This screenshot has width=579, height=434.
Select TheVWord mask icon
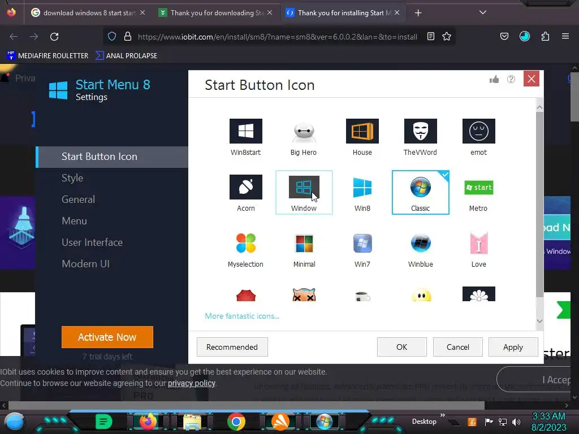coord(420,137)
